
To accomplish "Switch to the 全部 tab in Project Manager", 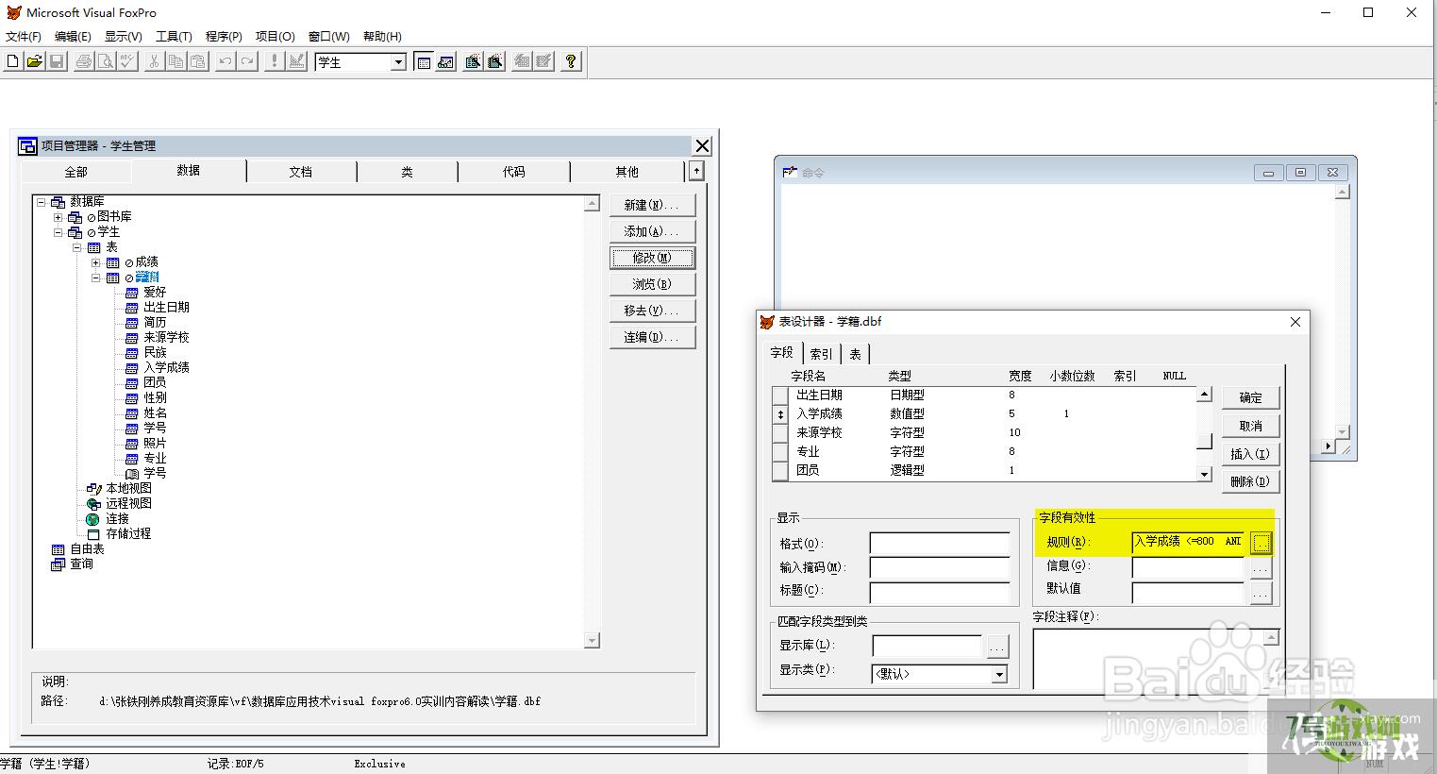I will 75,172.
